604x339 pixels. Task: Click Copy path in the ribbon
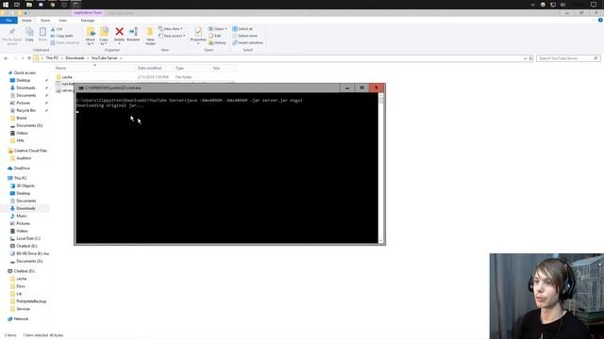(61, 36)
